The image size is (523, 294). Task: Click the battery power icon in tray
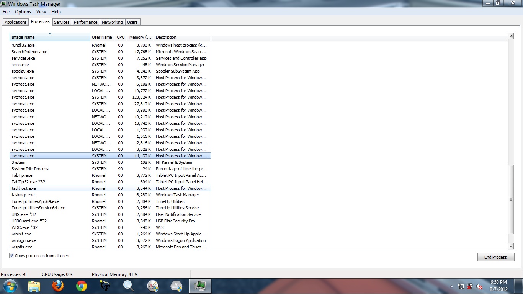(x=470, y=286)
